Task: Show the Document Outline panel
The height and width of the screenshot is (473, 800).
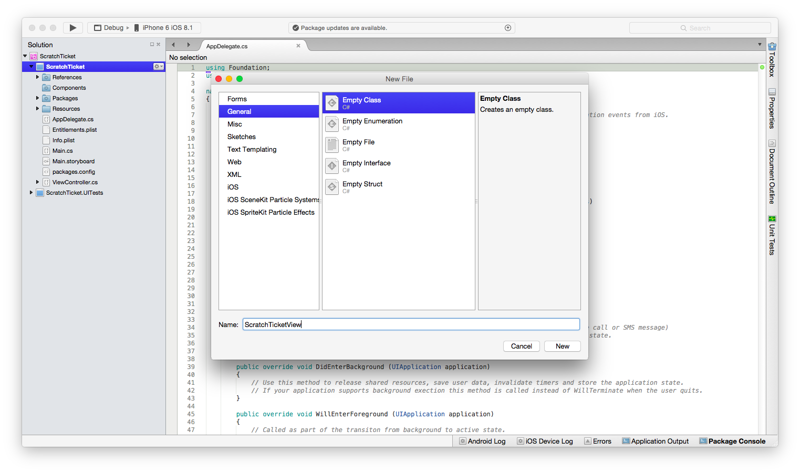Action: tap(771, 171)
